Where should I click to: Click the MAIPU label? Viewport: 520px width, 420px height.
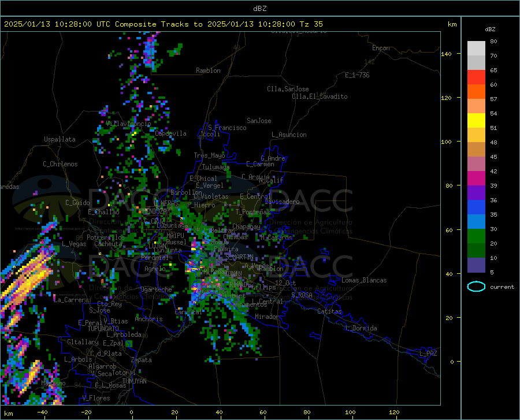pos(175,235)
